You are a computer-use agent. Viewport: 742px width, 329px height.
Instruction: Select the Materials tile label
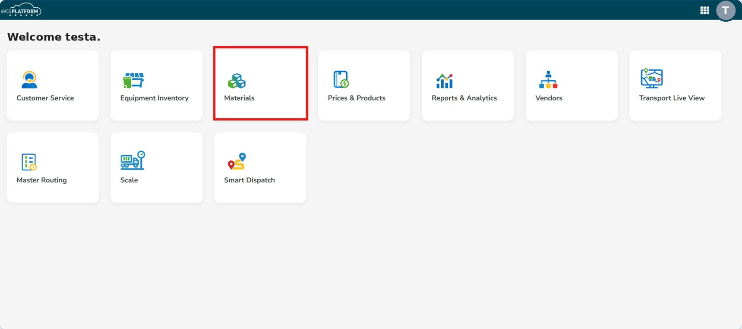tap(239, 98)
